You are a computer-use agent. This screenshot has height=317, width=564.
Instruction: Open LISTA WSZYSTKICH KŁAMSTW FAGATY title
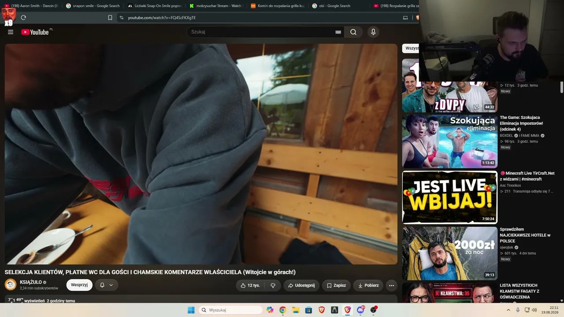click(519, 291)
